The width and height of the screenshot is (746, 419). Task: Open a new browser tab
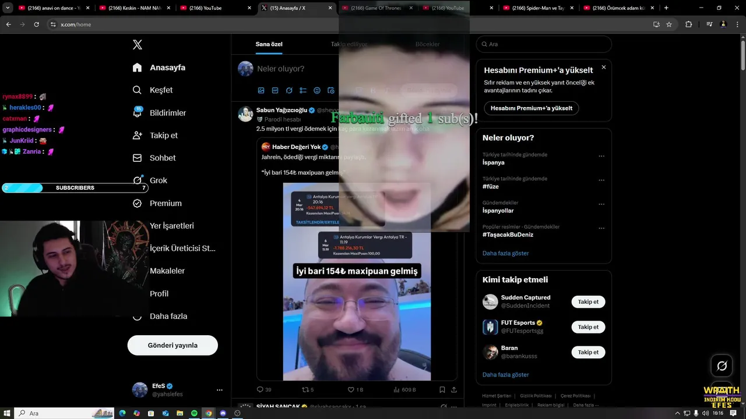[x=666, y=8]
